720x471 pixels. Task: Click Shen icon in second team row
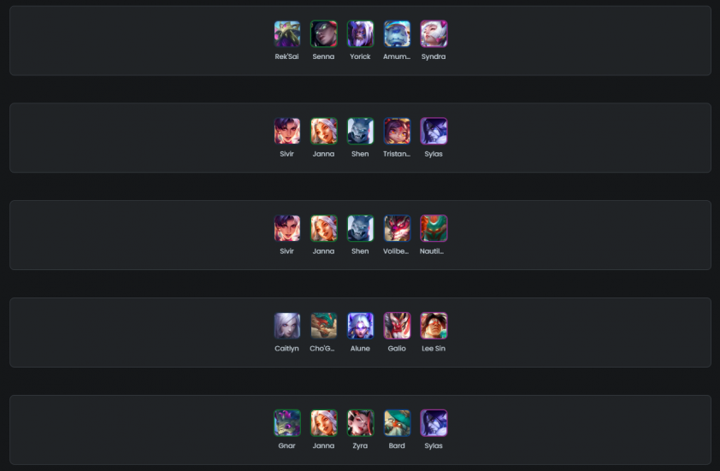click(x=361, y=132)
